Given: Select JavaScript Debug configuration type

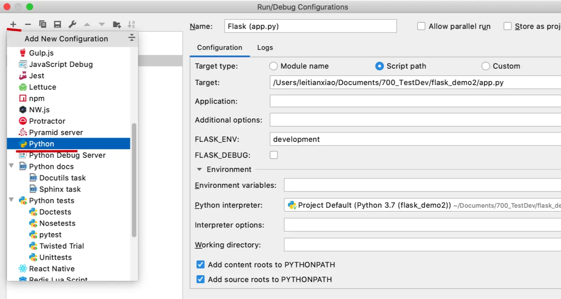Looking at the screenshot, I should pyautogui.click(x=68, y=64).
